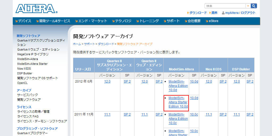Viewport: 272px width, 136px height.
Task: Open Subscription Edition 12.0 link, 2012年6月 row
Action: 107,82
